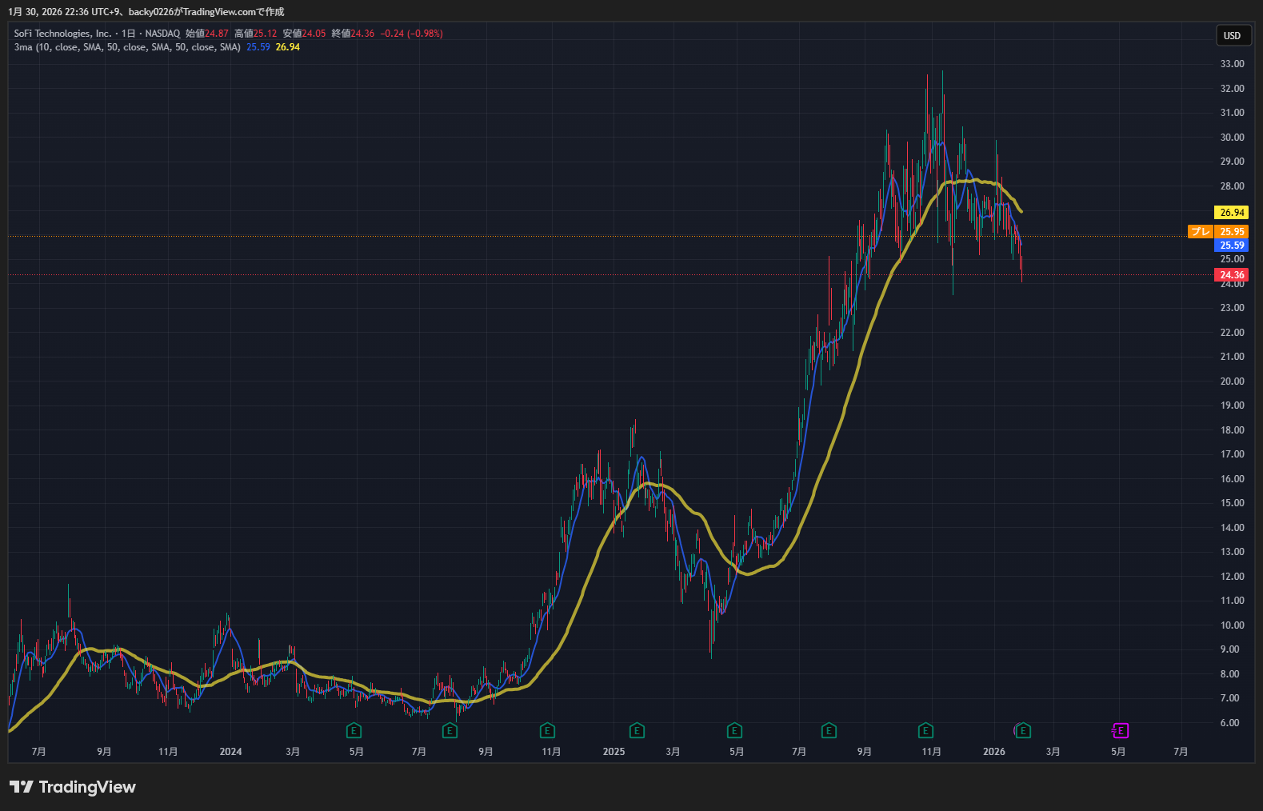
Task: Open the latest green earnings icon after 2026
Action: (1023, 730)
